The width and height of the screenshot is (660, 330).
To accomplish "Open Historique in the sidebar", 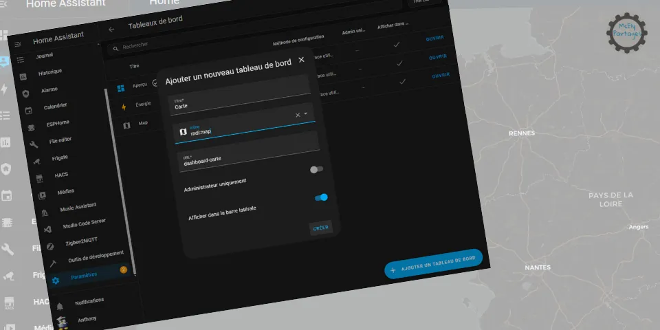I will point(50,72).
